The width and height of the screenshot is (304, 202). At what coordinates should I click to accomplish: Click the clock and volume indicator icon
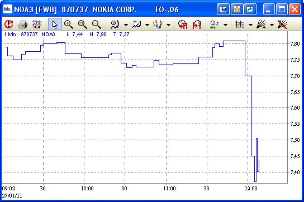(x=215, y=24)
